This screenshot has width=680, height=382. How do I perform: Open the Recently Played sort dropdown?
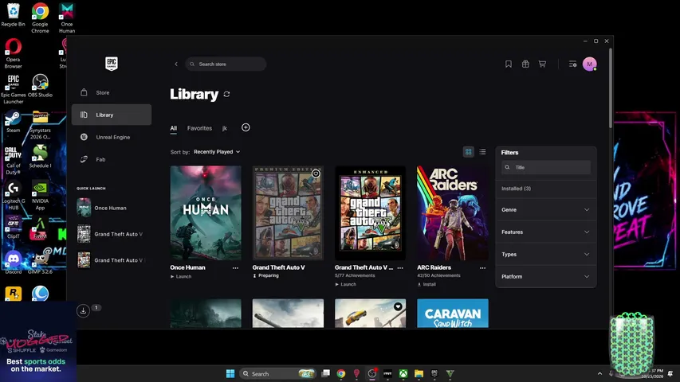pos(217,152)
